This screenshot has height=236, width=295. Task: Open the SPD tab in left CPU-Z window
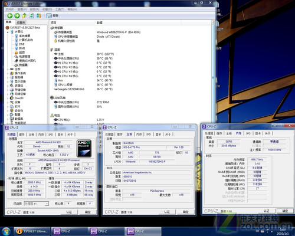[51, 135]
